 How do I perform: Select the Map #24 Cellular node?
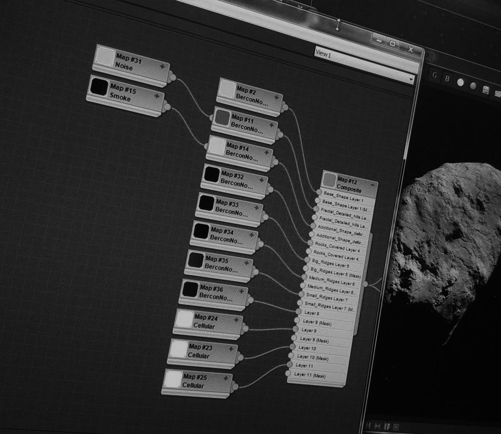point(208,323)
